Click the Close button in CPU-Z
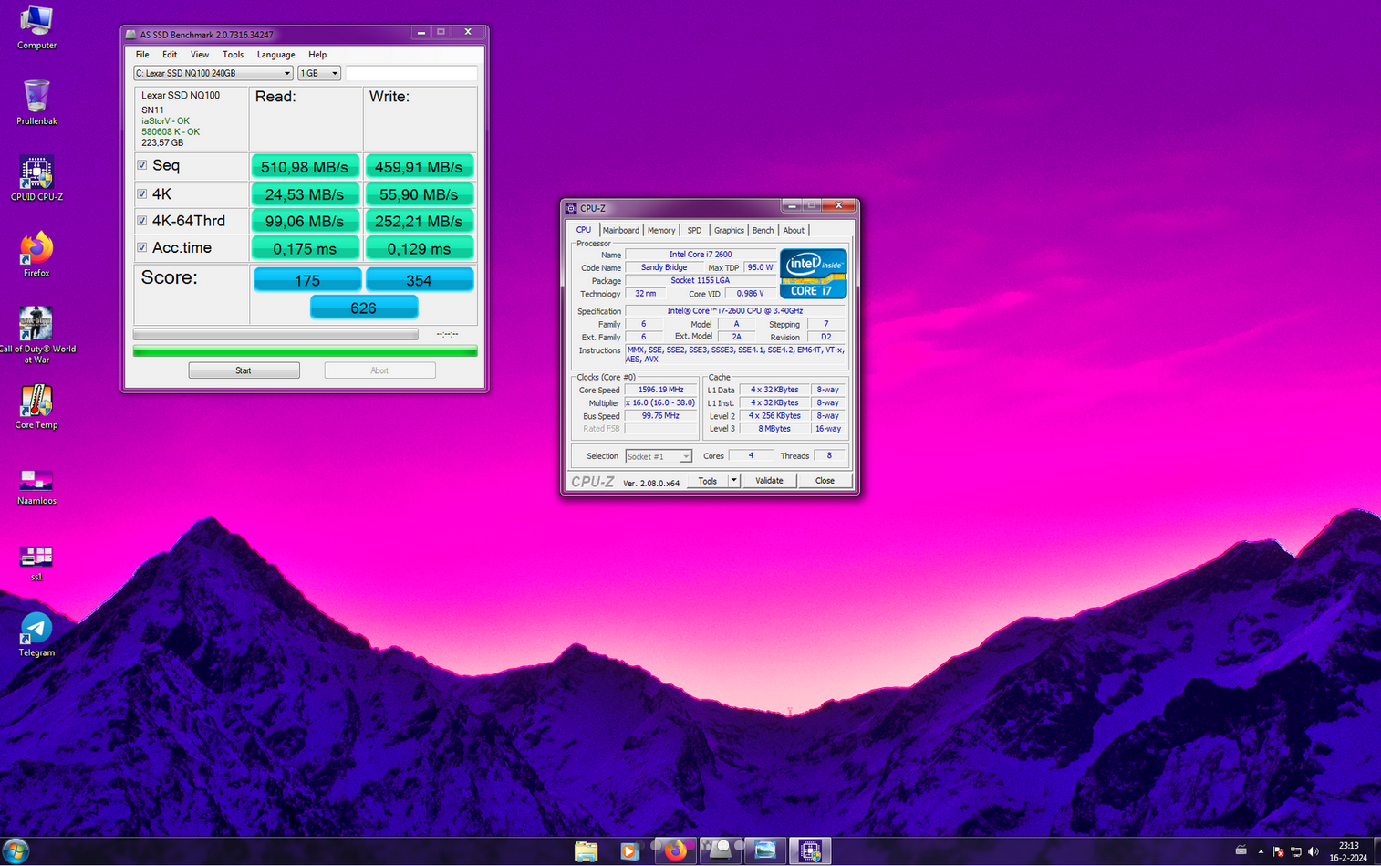Screen dimensions: 1381x866 [x=825, y=481]
